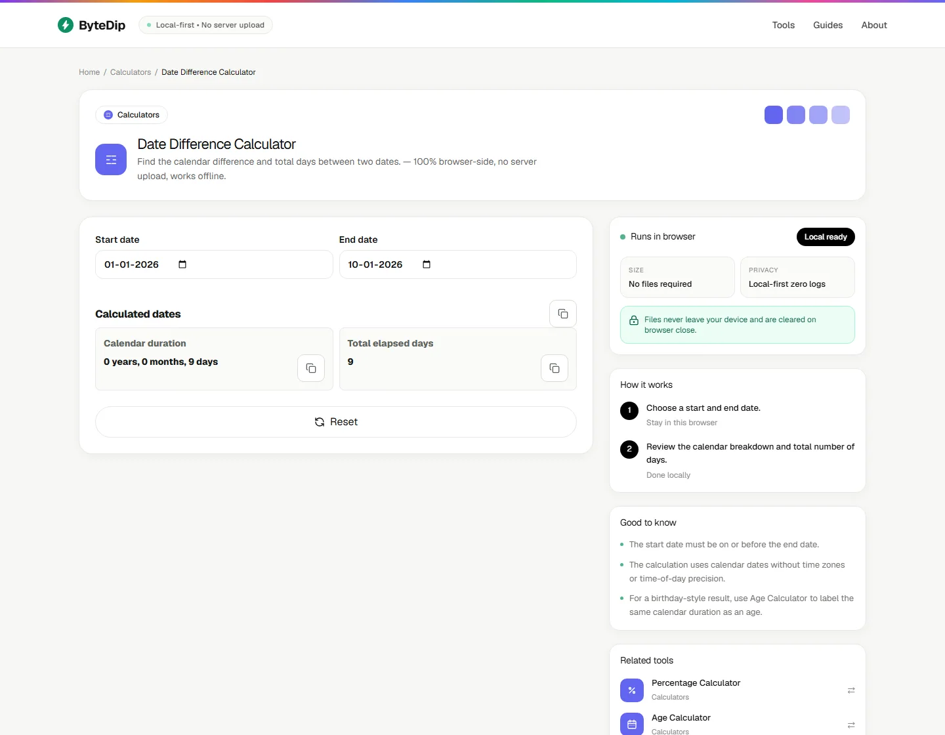Viewport: 945px width, 735px height.
Task: Select the darkest indigo color swatch
Action: tap(774, 115)
